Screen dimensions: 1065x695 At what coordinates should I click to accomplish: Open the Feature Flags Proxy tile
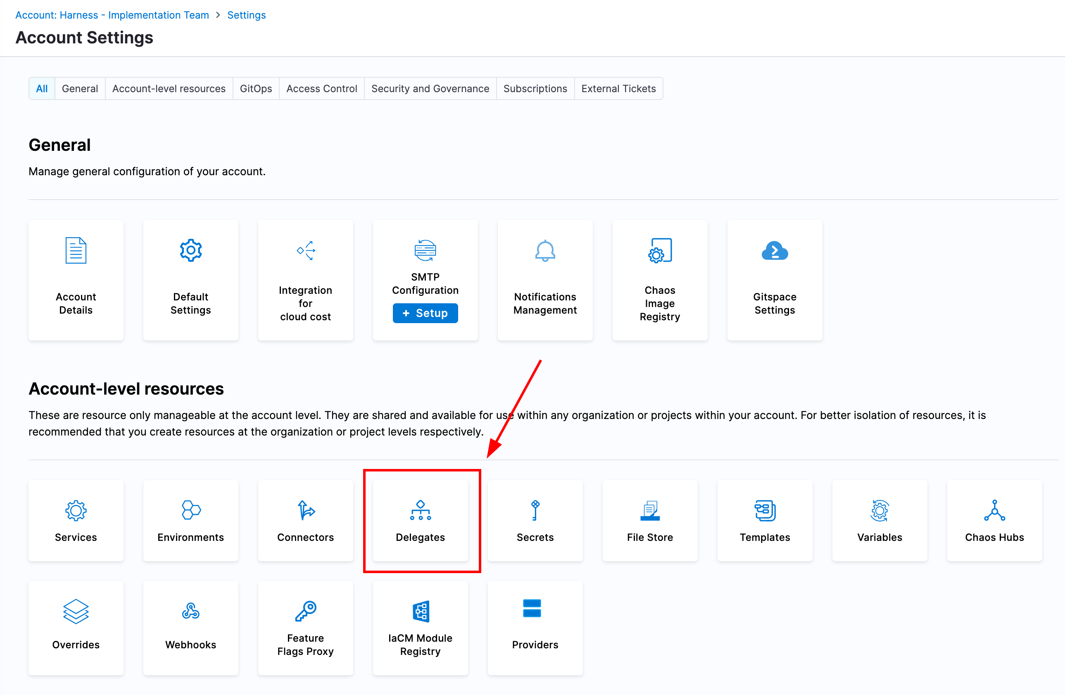coord(306,628)
